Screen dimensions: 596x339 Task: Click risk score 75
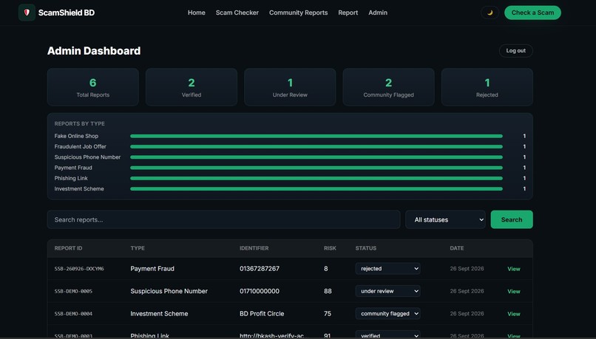click(x=328, y=314)
